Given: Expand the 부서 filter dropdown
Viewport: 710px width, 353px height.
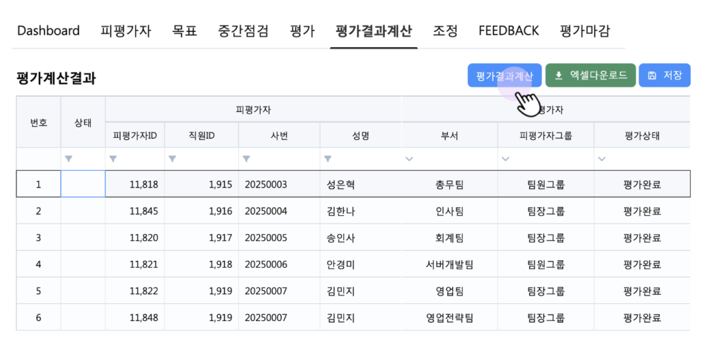Looking at the screenshot, I should pyautogui.click(x=409, y=159).
